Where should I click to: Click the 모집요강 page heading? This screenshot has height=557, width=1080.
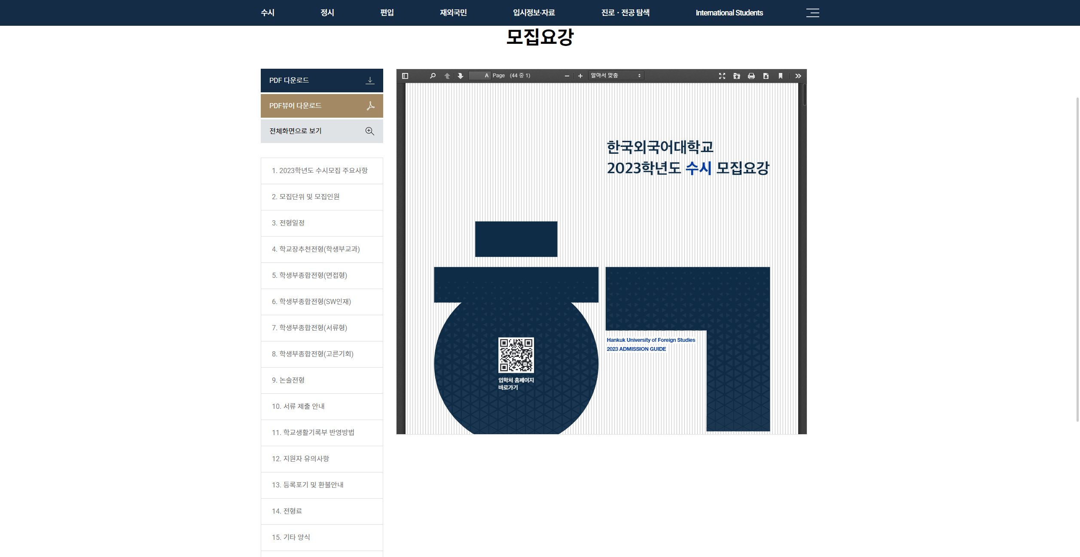coord(540,37)
